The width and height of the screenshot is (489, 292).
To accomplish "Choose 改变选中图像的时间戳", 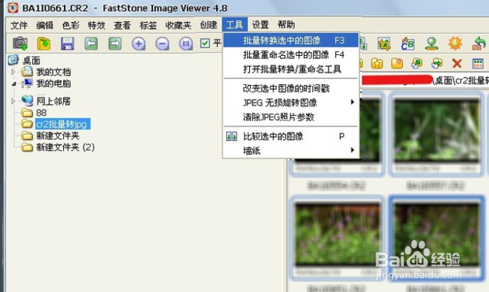I will (291, 88).
